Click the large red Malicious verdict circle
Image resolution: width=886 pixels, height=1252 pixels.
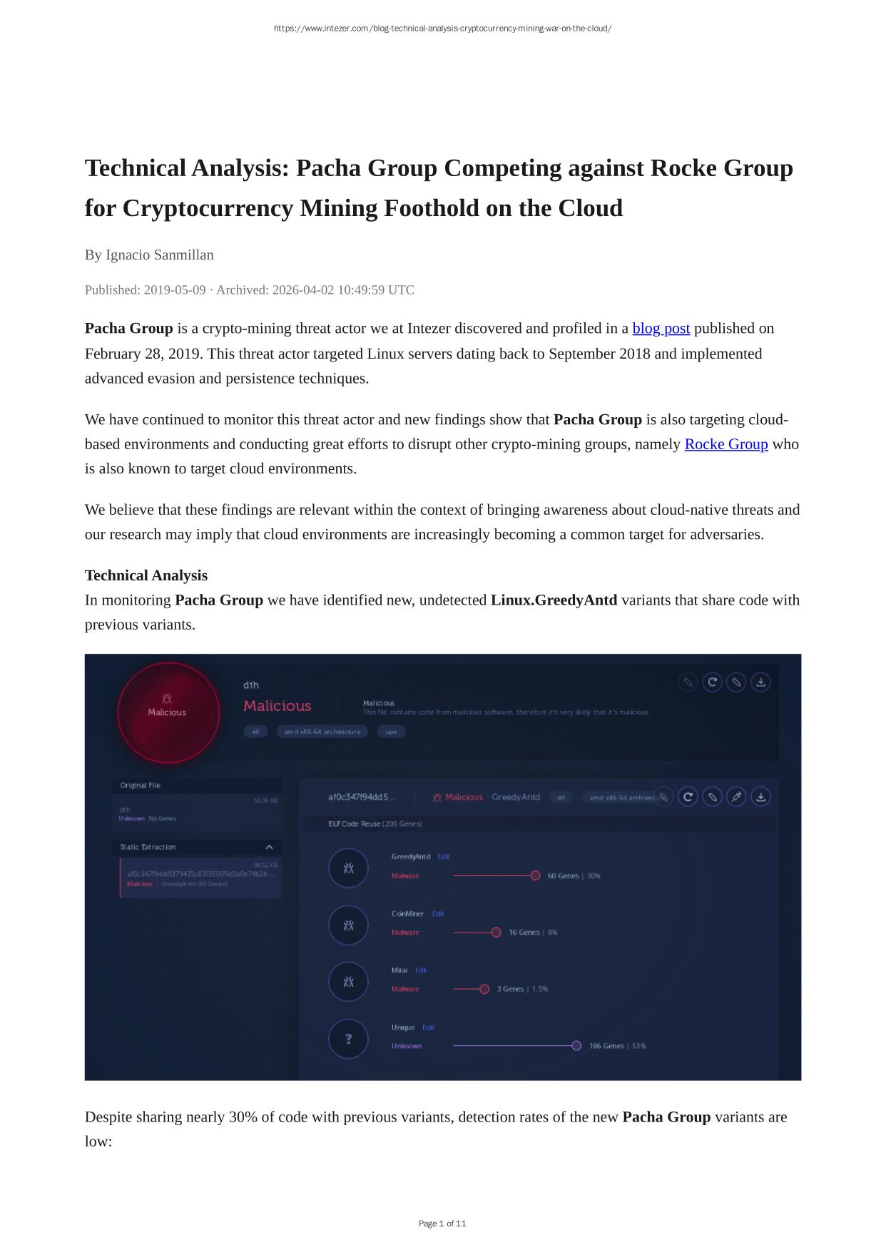coord(168,712)
